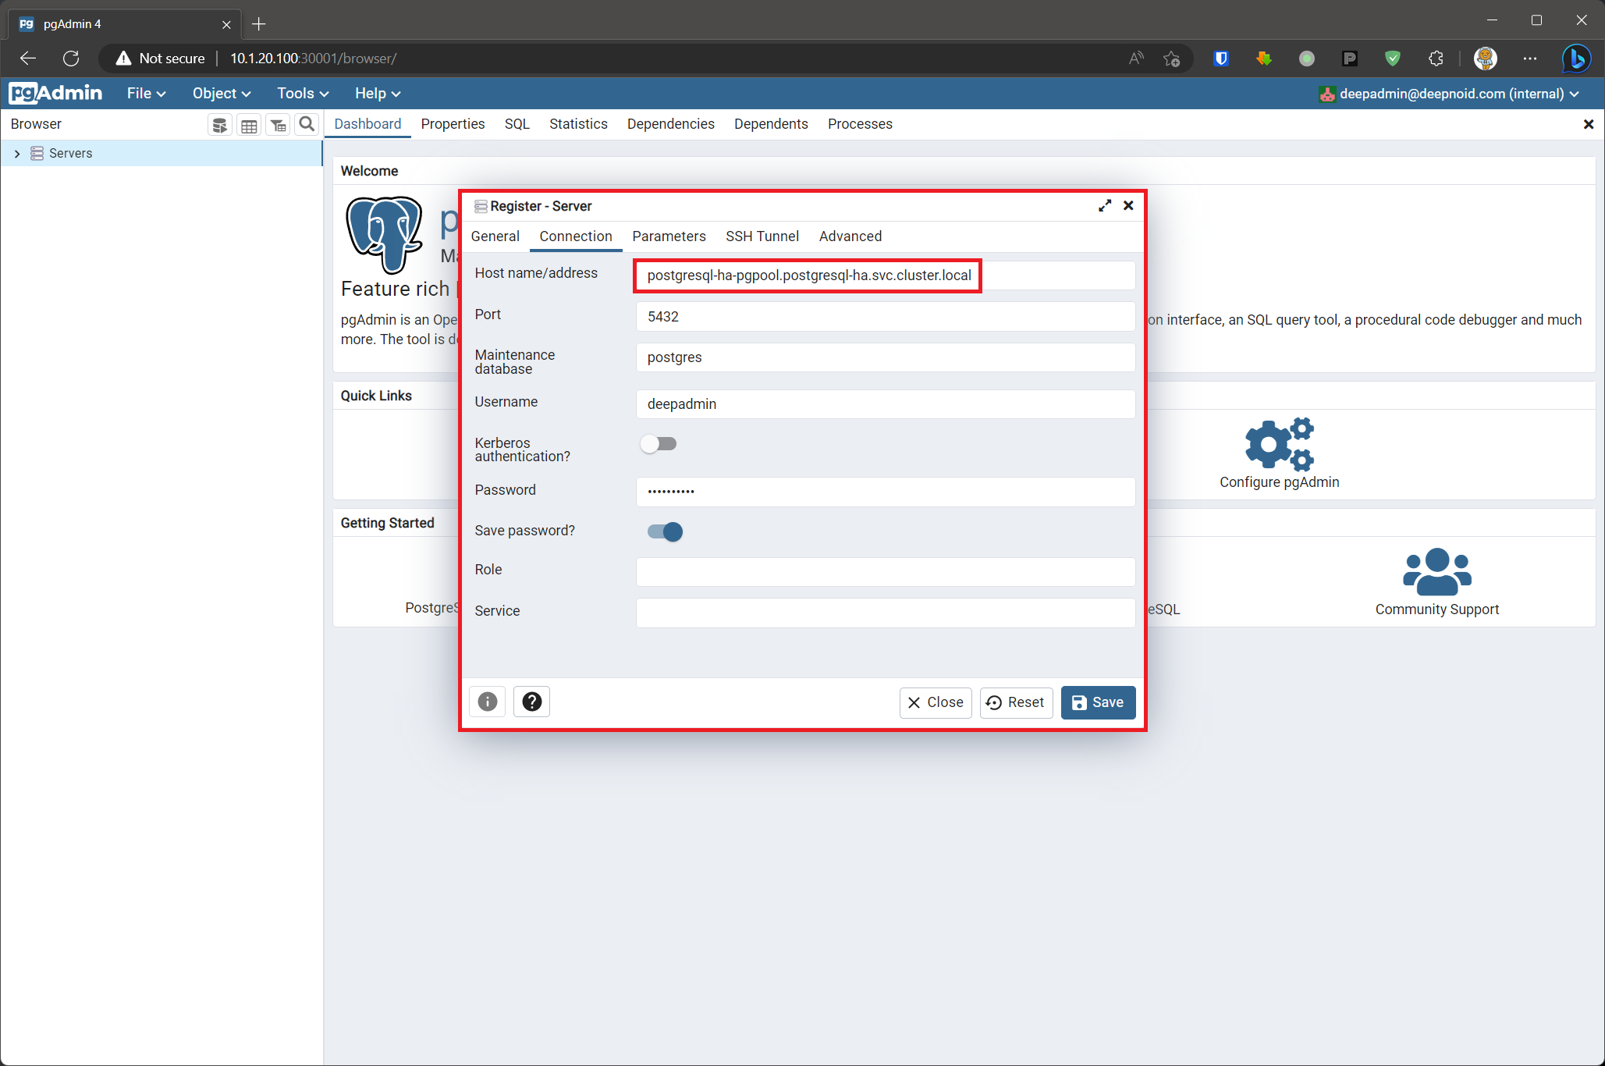Viewport: 1605px width, 1066px height.
Task: Close the pgAdmin 4 browser tab
Action: click(x=226, y=24)
